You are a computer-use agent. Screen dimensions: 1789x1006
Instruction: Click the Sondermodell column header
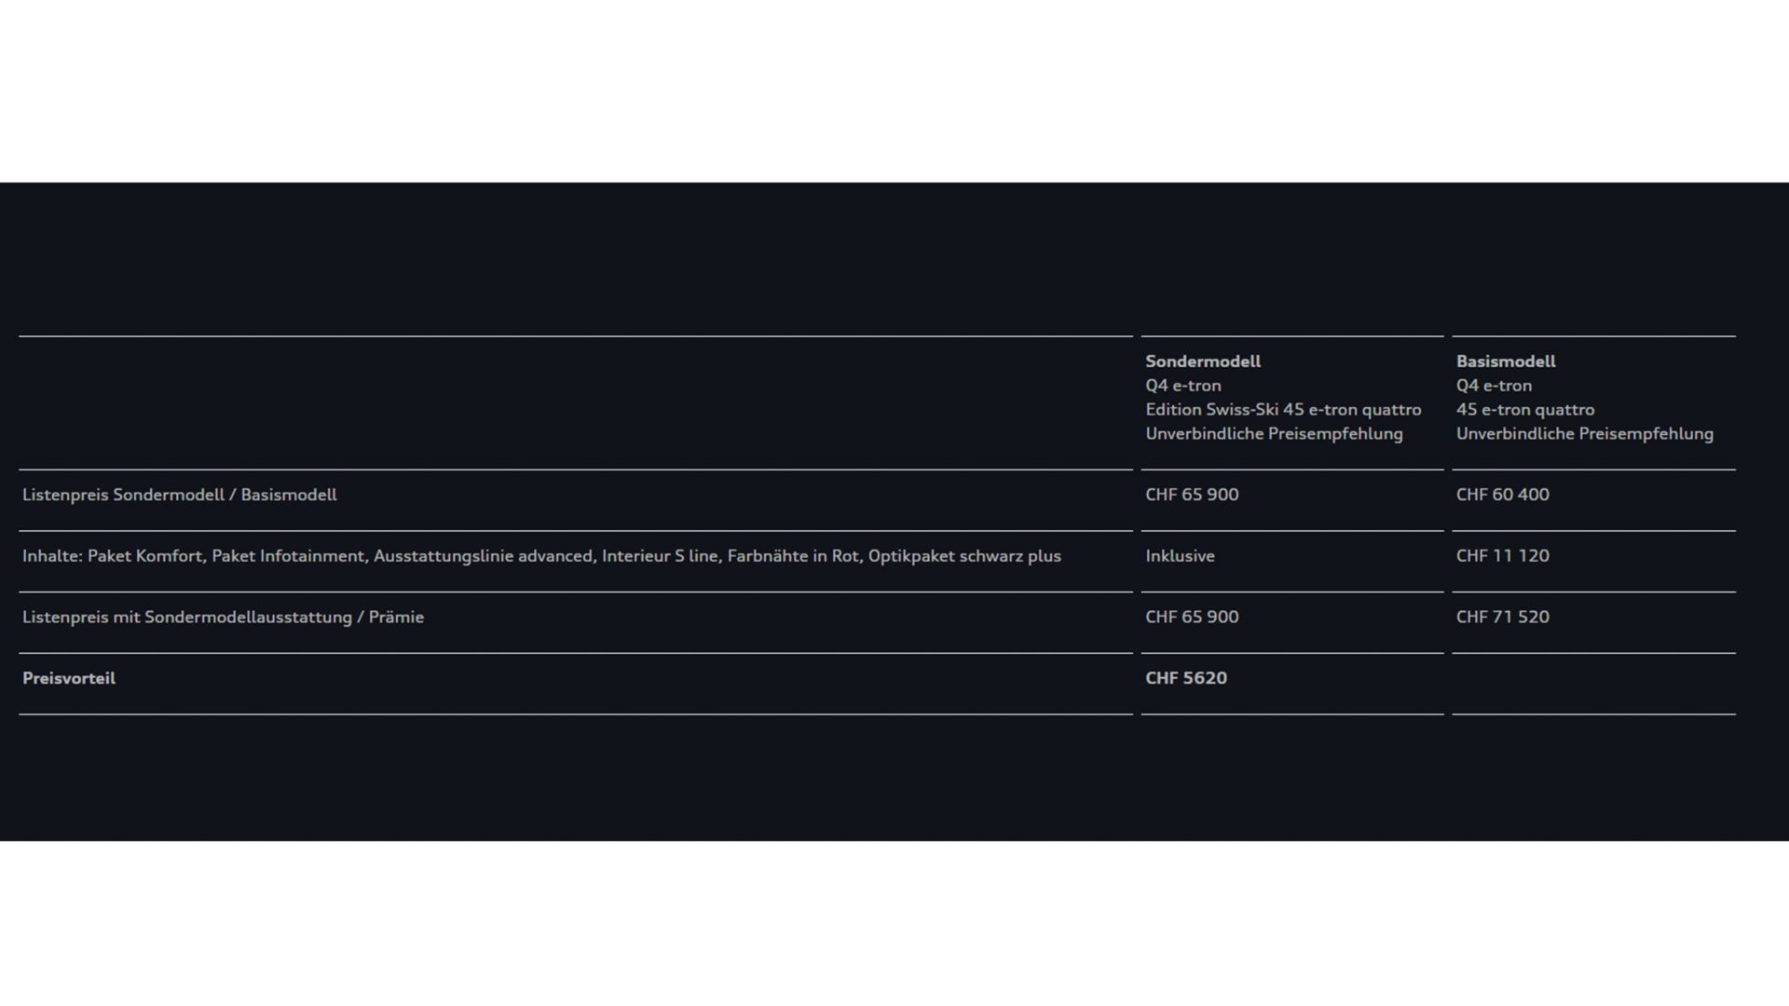(x=1202, y=361)
